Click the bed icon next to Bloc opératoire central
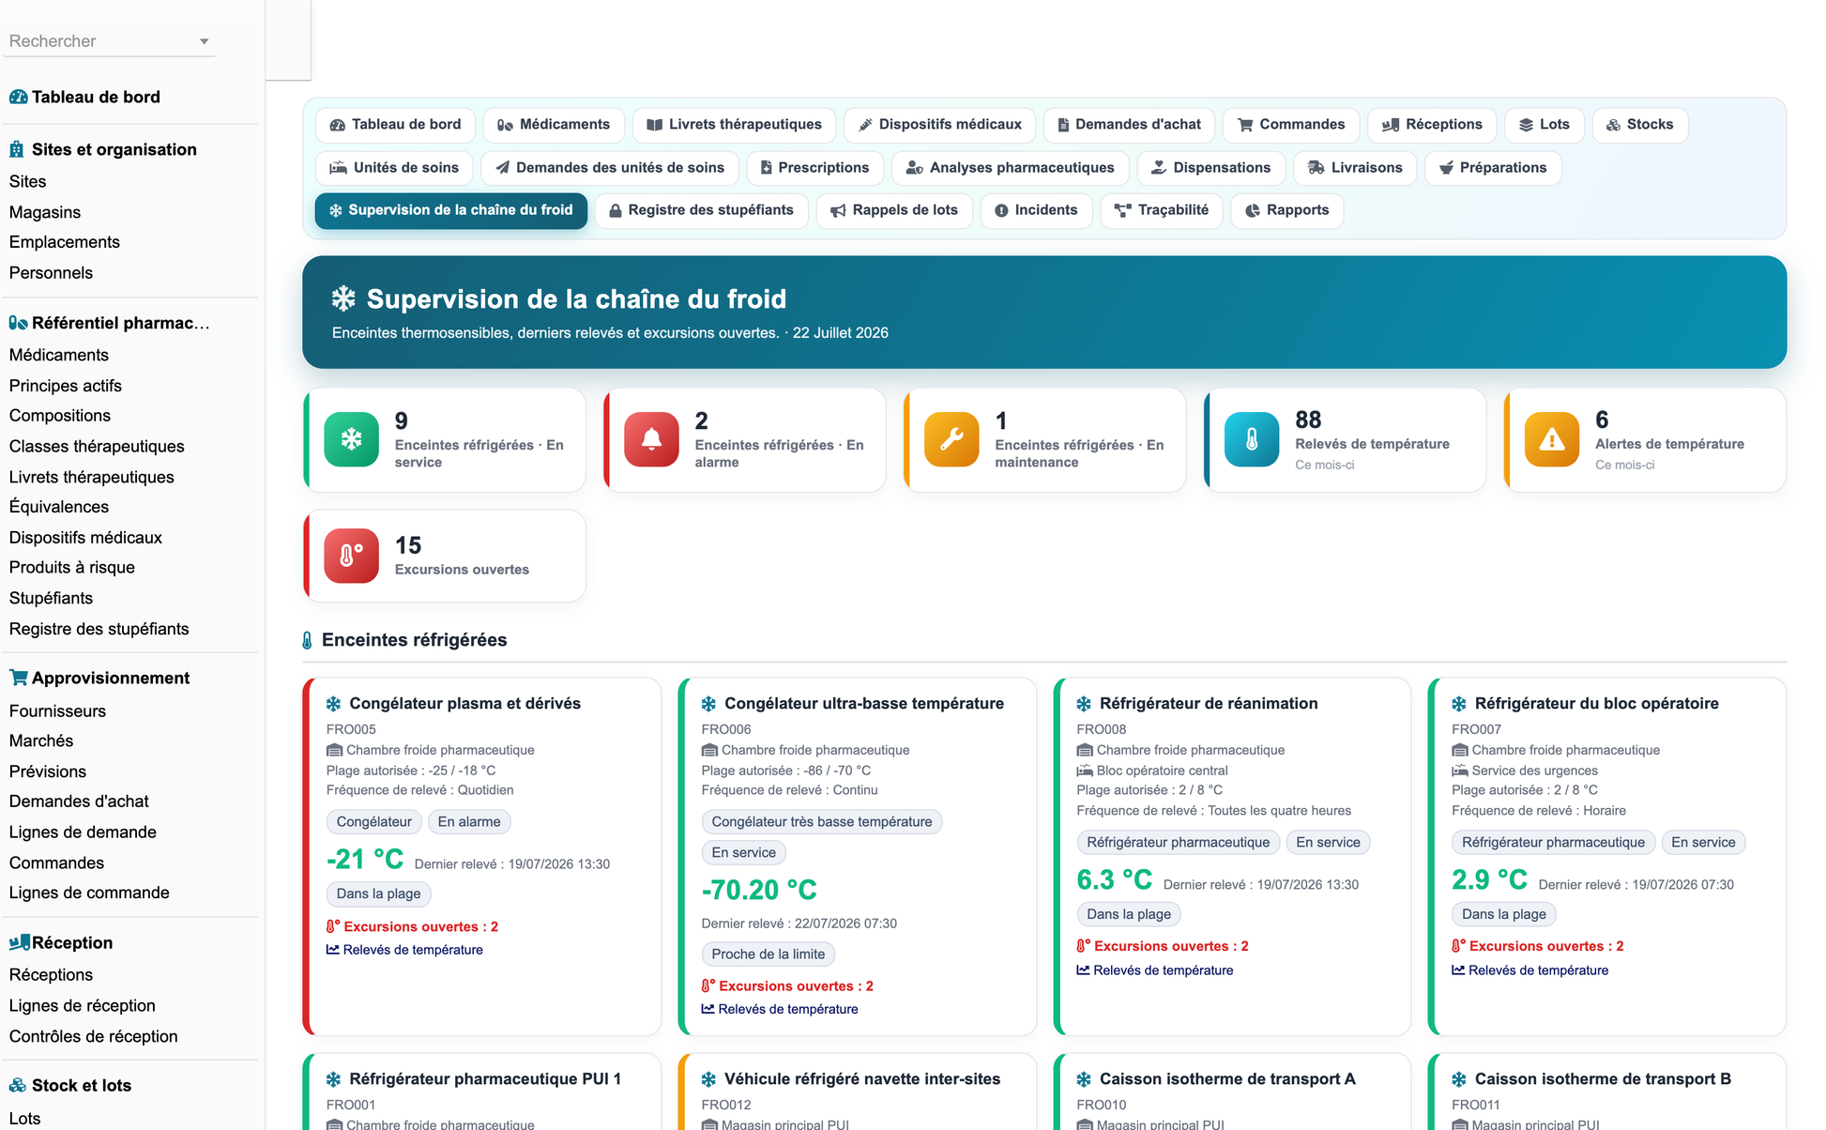This screenshot has width=1826, height=1130. point(1085,771)
